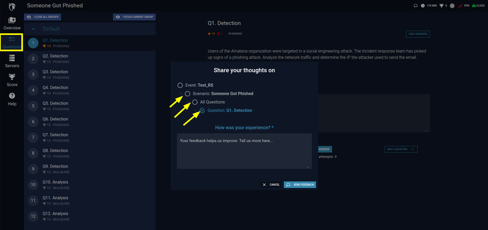Click the Send Feedback button
This screenshot has height=230, width=488.
pos(300,185)
